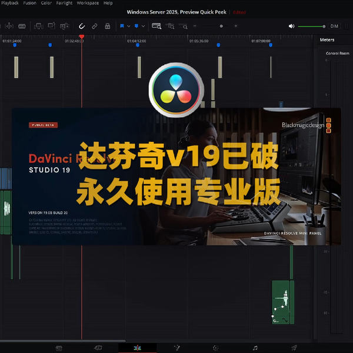The width and height of the screenshot is (353, 353).
Task: Select blue marker right of 01:07:00:00
Action: point(271,45)
